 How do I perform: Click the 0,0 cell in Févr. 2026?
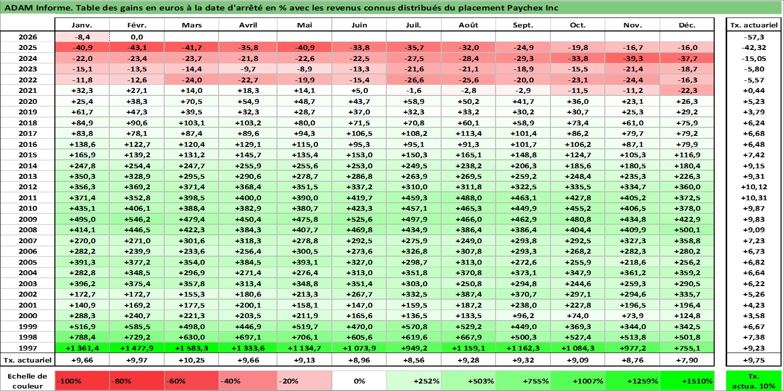click(137, 37)
